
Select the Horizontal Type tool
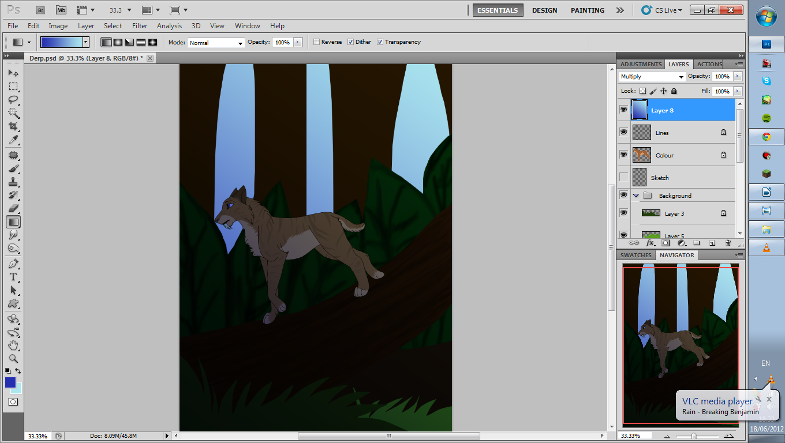[13, 277]
